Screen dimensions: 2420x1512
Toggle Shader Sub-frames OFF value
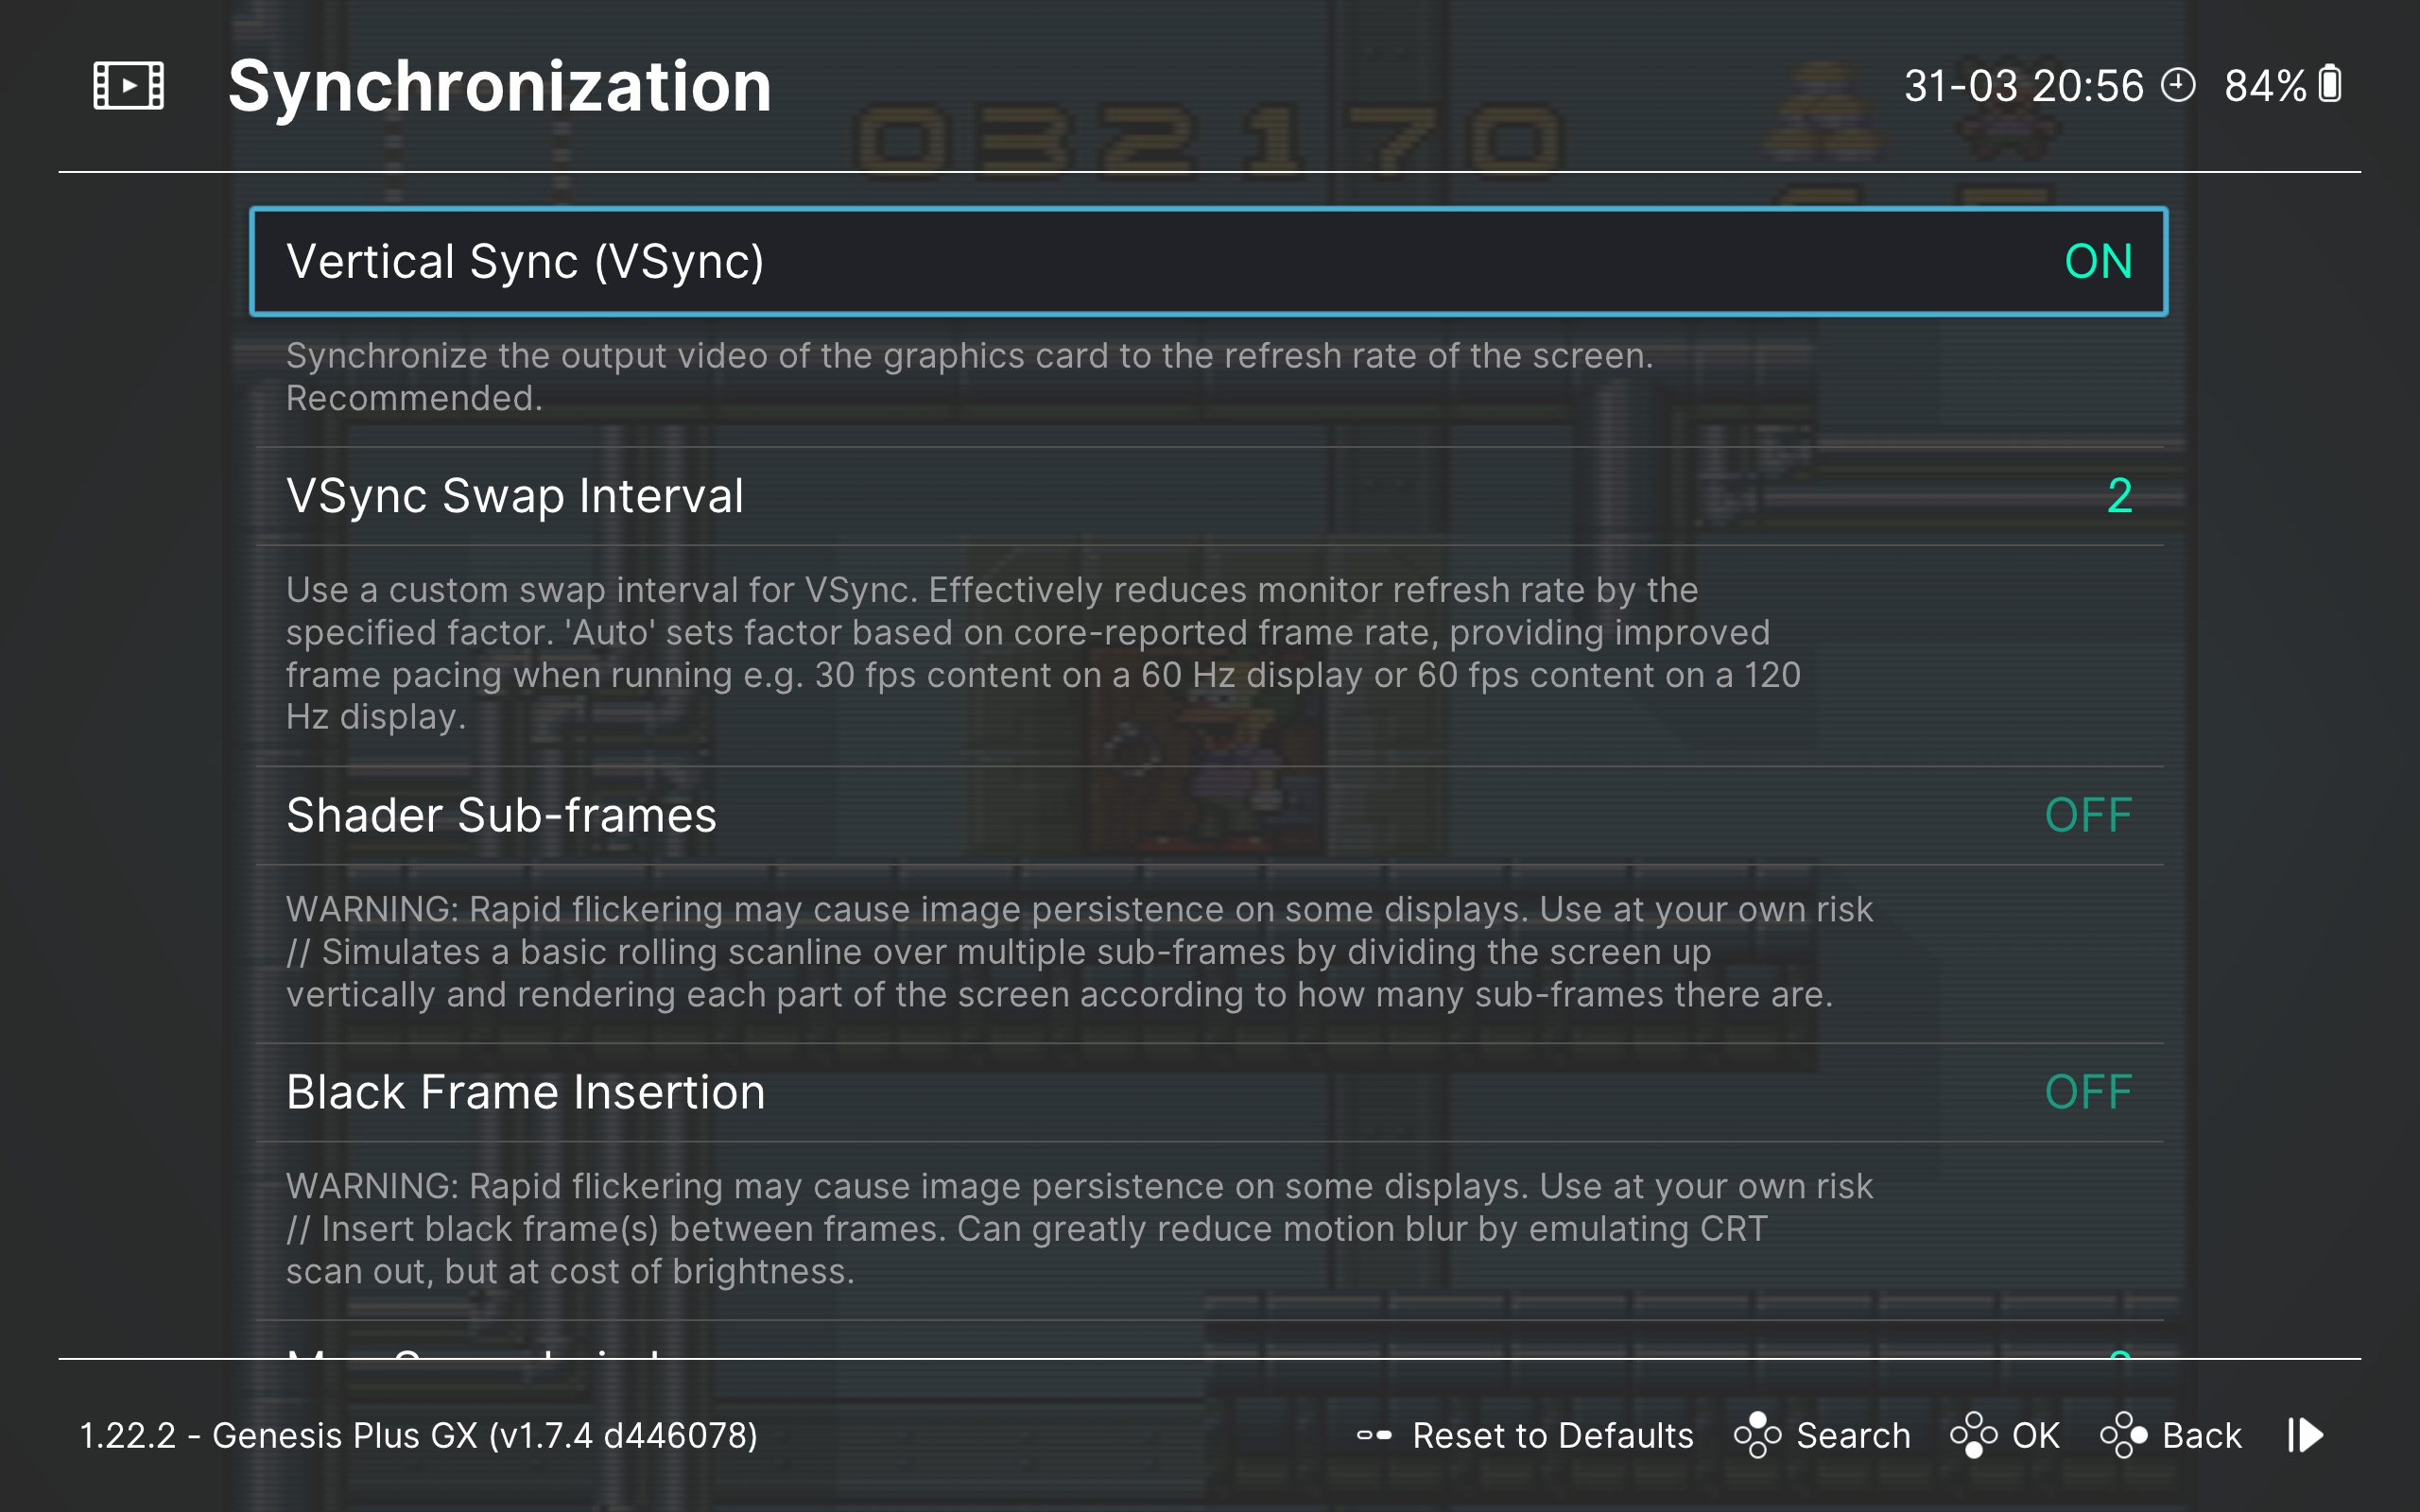point(2088,816)
